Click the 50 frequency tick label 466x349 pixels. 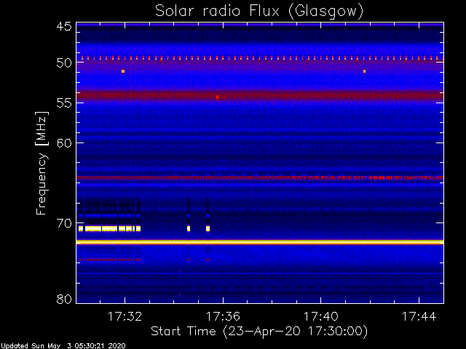(64, 63)
